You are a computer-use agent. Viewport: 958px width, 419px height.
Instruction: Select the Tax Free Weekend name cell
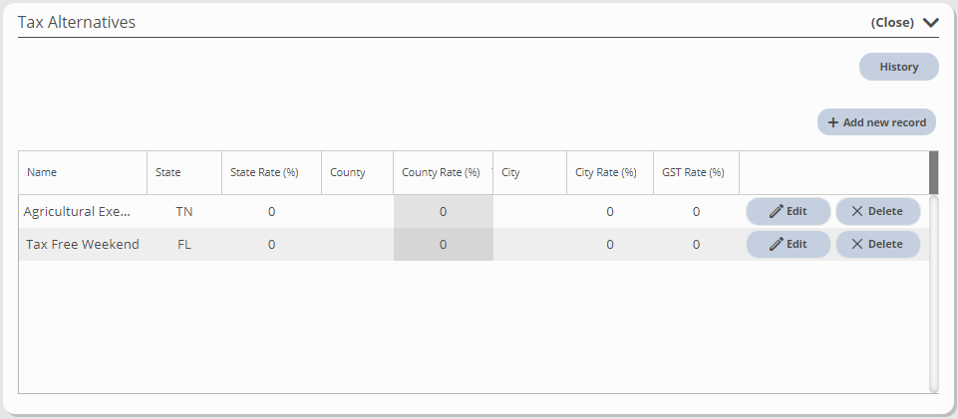coord(83,244)
